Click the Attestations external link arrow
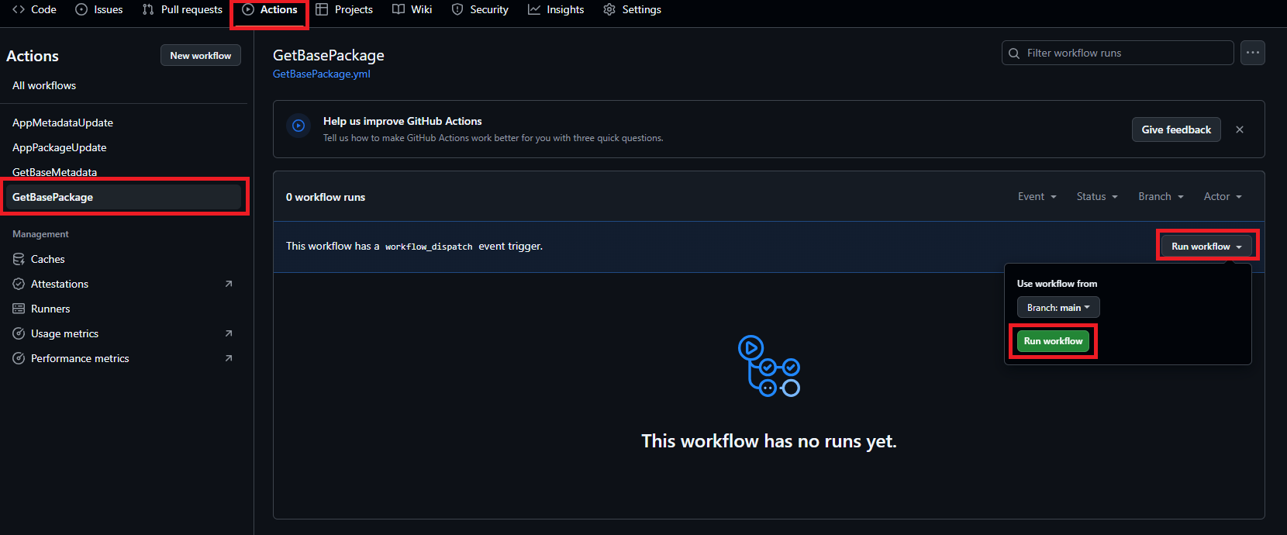Screen dimensions: 1287x535 coord(229,284)
